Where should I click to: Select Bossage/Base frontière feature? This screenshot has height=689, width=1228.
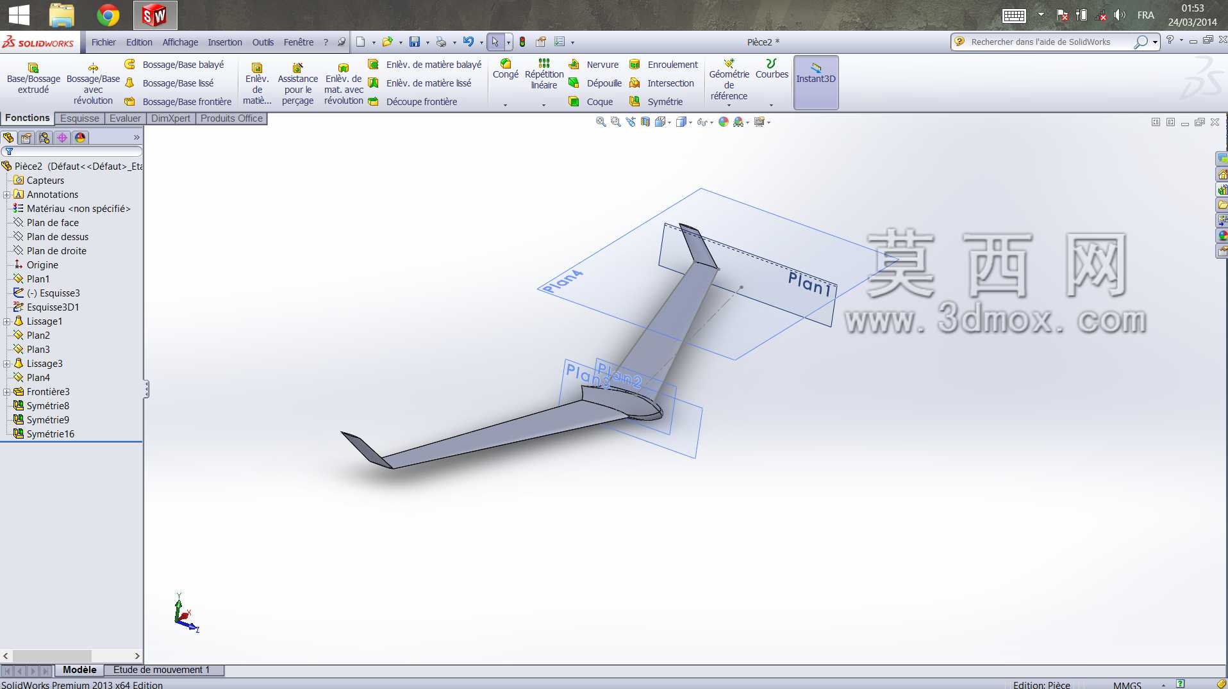coord(178,102)
